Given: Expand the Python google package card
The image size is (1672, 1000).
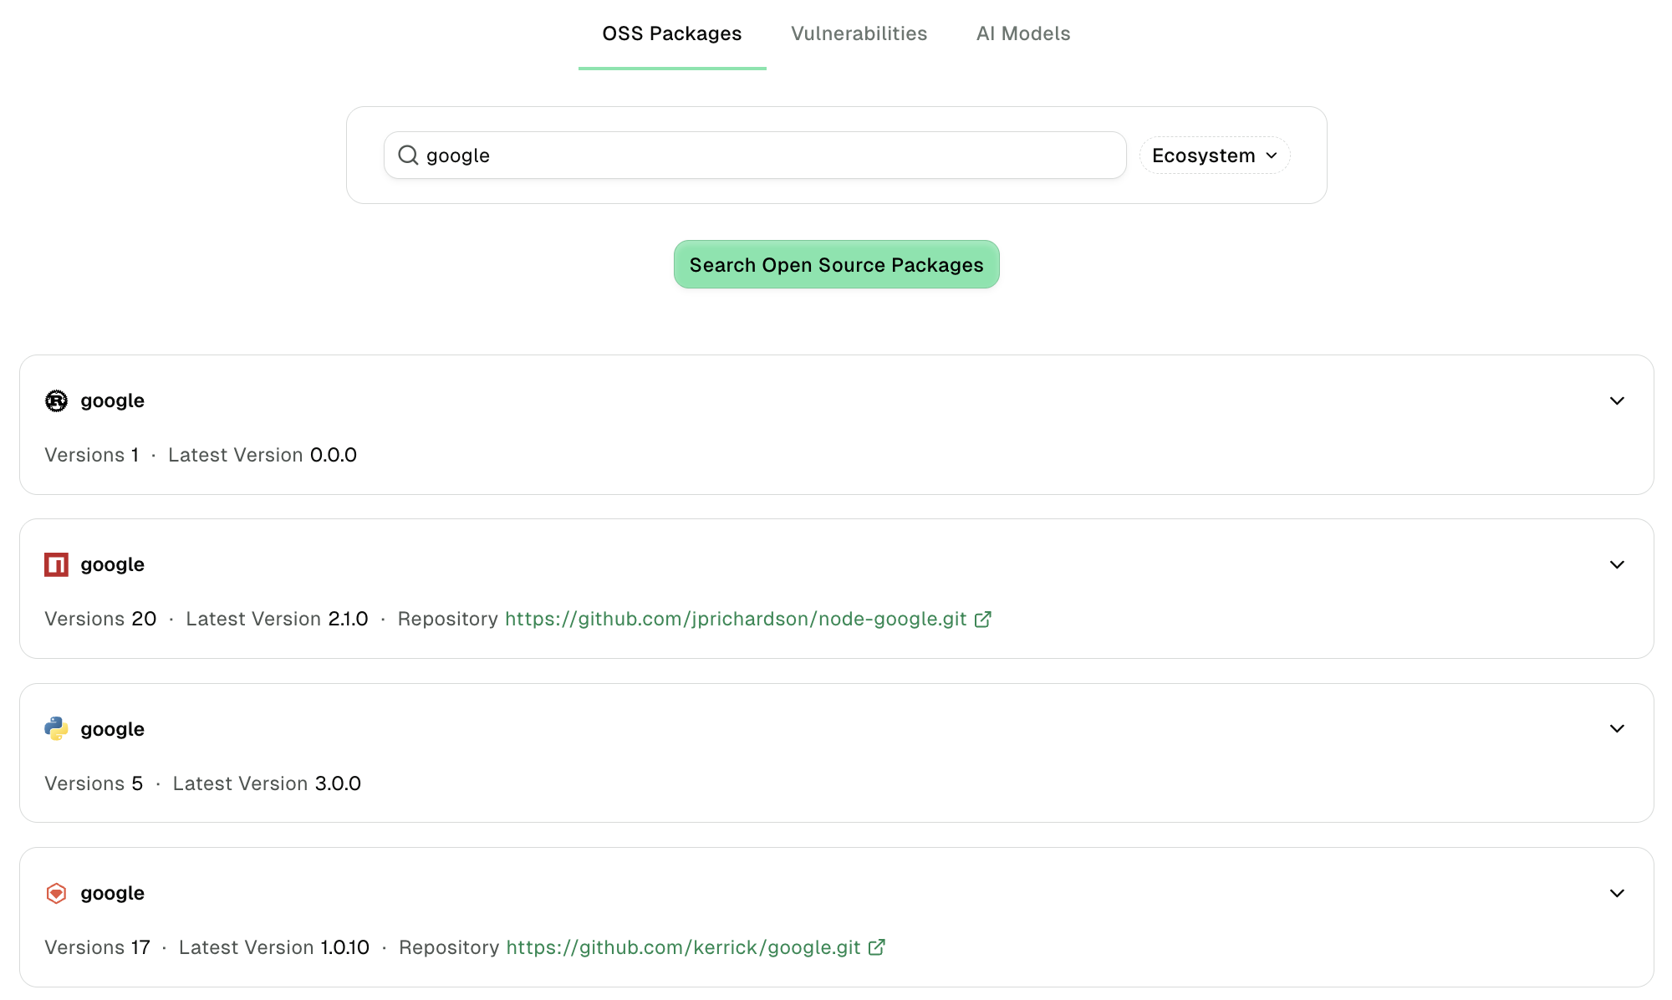Looking at the screenshot, I should [x=1617, y=728].
